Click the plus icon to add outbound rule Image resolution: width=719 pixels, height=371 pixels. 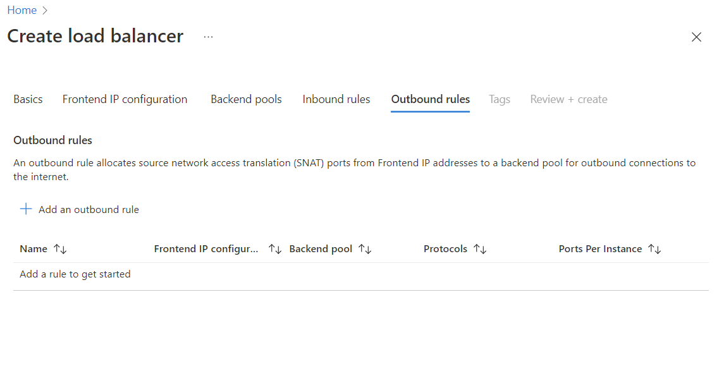coord(25,209)
